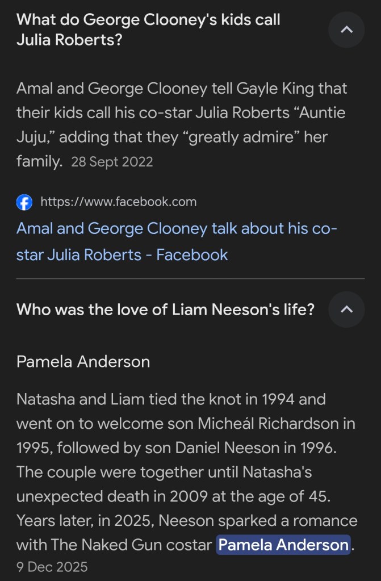Click the Facebook favicon icon
The width and height of the screenshot is (381, 581).
click(24, 202)
